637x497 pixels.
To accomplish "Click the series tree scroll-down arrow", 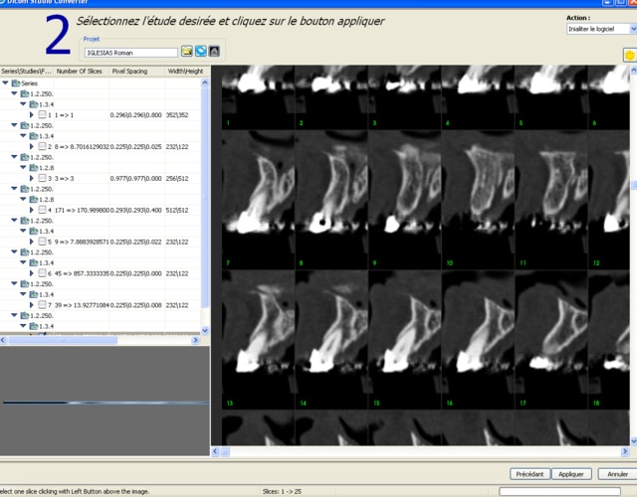I will coord(205,330).
